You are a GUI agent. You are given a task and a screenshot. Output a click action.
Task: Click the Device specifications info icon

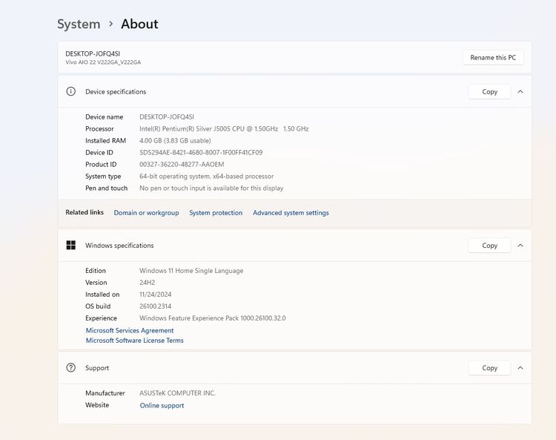point(71,92)
